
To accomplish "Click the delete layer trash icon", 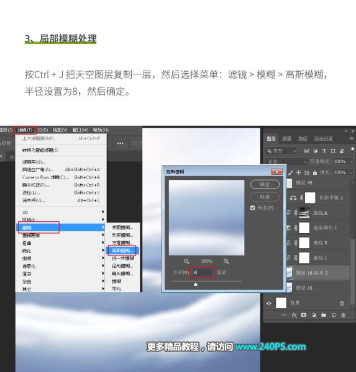I will click(x=343, y=315).
